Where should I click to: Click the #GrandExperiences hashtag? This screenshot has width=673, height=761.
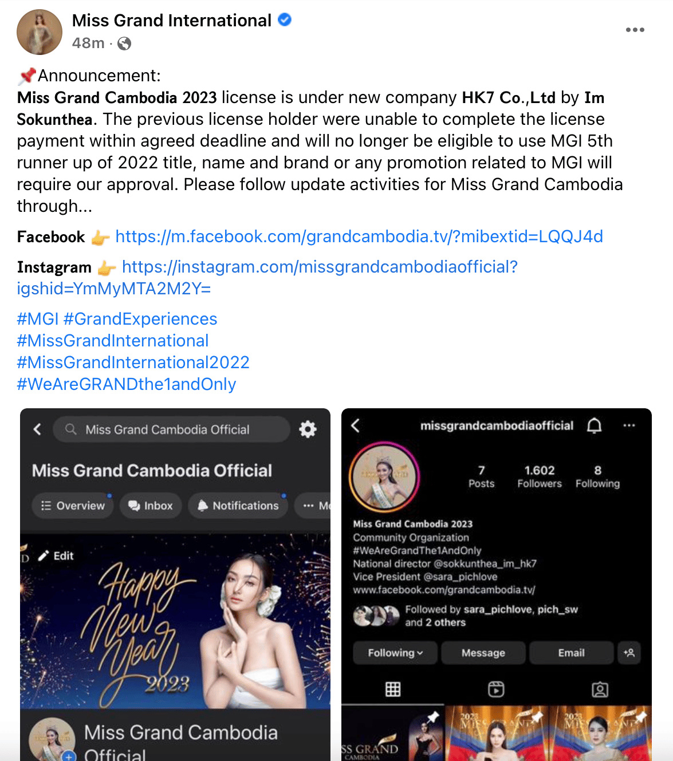pyautogui.click(x=140, y=319)
